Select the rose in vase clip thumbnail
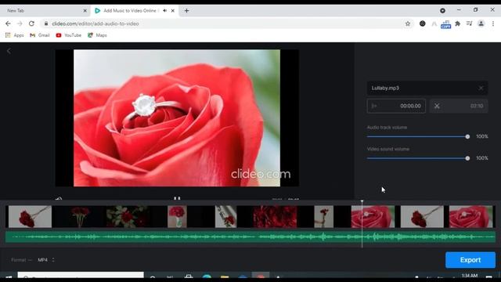Screen dimensions: 501x282 (177, 217)
